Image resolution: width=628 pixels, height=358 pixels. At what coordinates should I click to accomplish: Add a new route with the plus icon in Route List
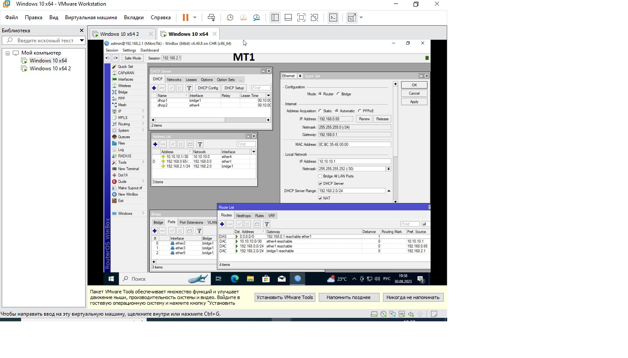coord(222,224)
